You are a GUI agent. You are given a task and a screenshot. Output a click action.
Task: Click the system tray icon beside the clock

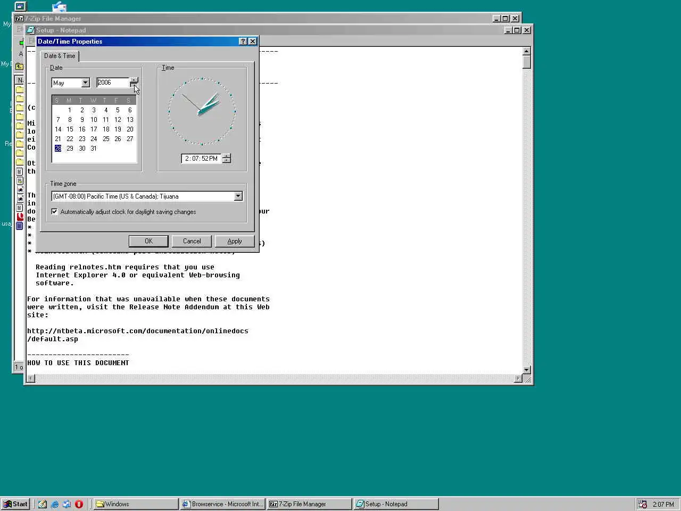tap(643, 504)
